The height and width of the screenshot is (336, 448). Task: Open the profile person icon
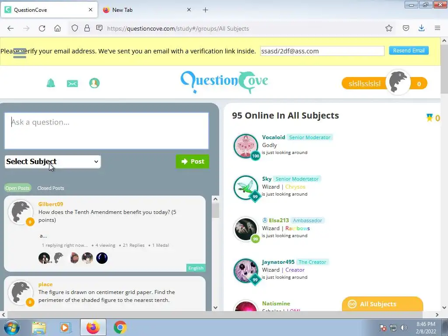(x=94, y=83)
